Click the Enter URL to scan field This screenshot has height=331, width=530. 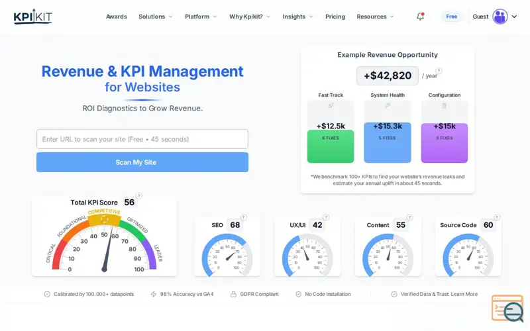coord(142,139)
